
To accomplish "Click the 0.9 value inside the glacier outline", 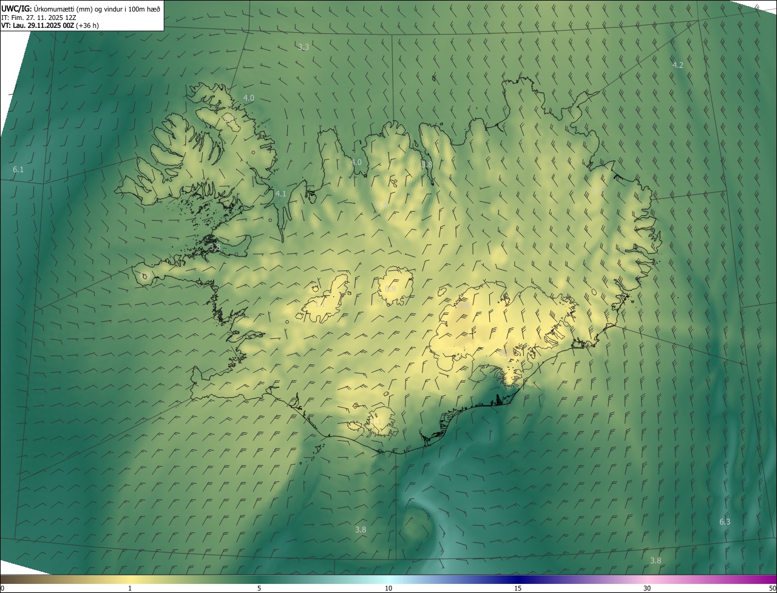I will tap(390, 289).
